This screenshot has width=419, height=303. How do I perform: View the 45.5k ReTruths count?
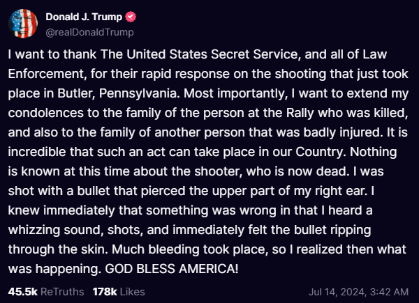tap(23, 292)
